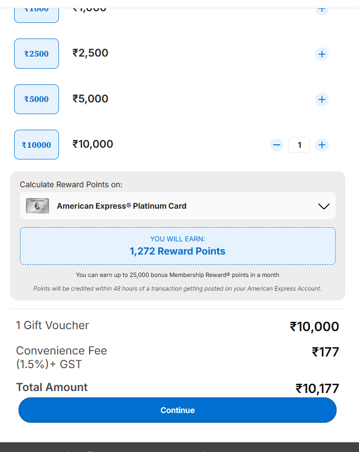The height and width of the screenshot is (452, 359).
Task: Click the American Express Platinum Card image
Action: coord(38,206)
